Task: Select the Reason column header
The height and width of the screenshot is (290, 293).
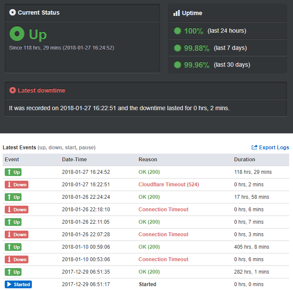Action: click(x=148, y=160)
